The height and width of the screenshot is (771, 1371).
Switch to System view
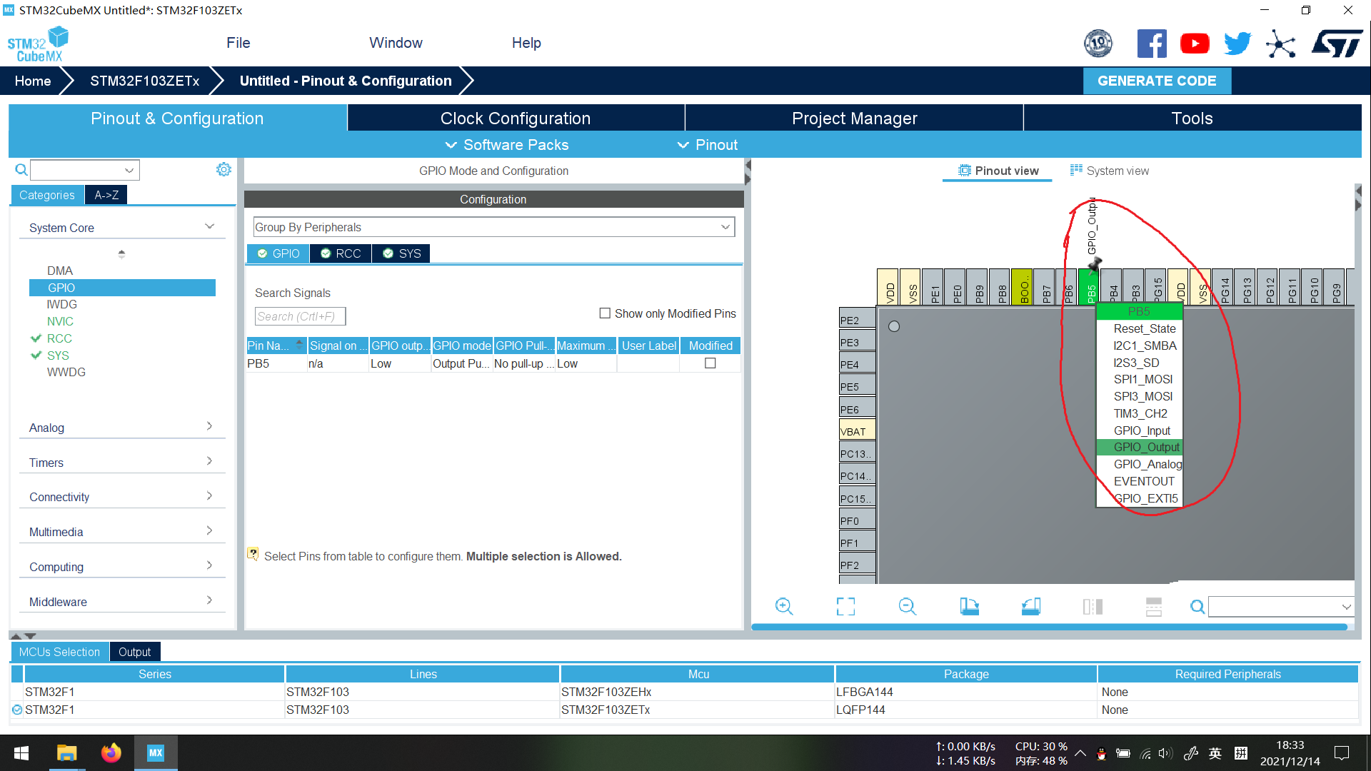[1110, 171]
